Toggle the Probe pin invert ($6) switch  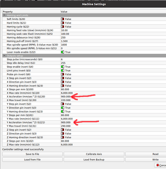click(x=62, y=74)
